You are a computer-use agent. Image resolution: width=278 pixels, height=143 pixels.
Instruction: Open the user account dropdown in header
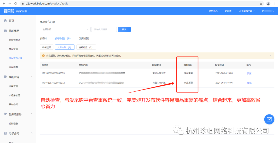click(x=268, y=11)
